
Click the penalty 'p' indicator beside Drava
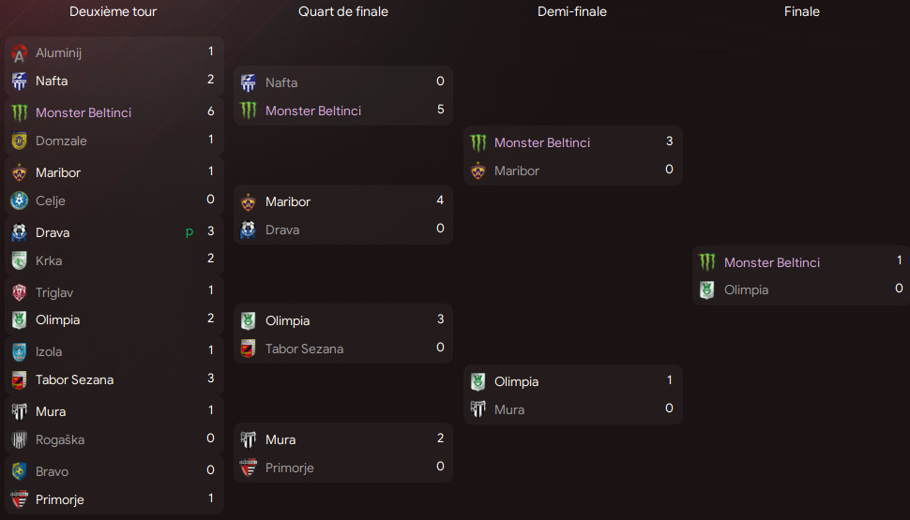point(190,232)
